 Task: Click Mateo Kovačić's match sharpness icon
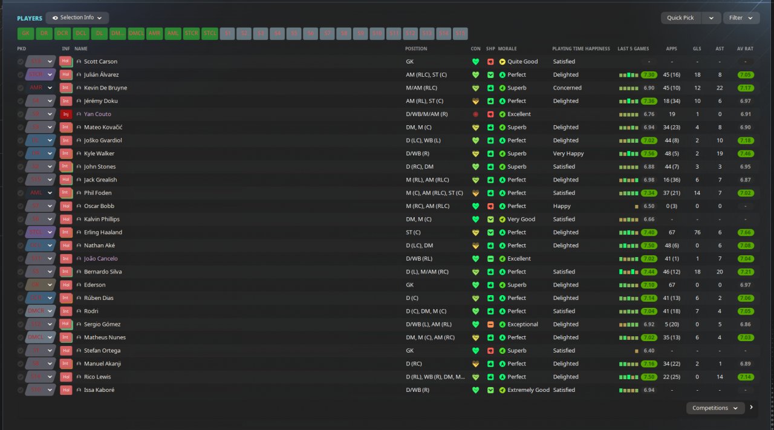click(x=490, y=128)
